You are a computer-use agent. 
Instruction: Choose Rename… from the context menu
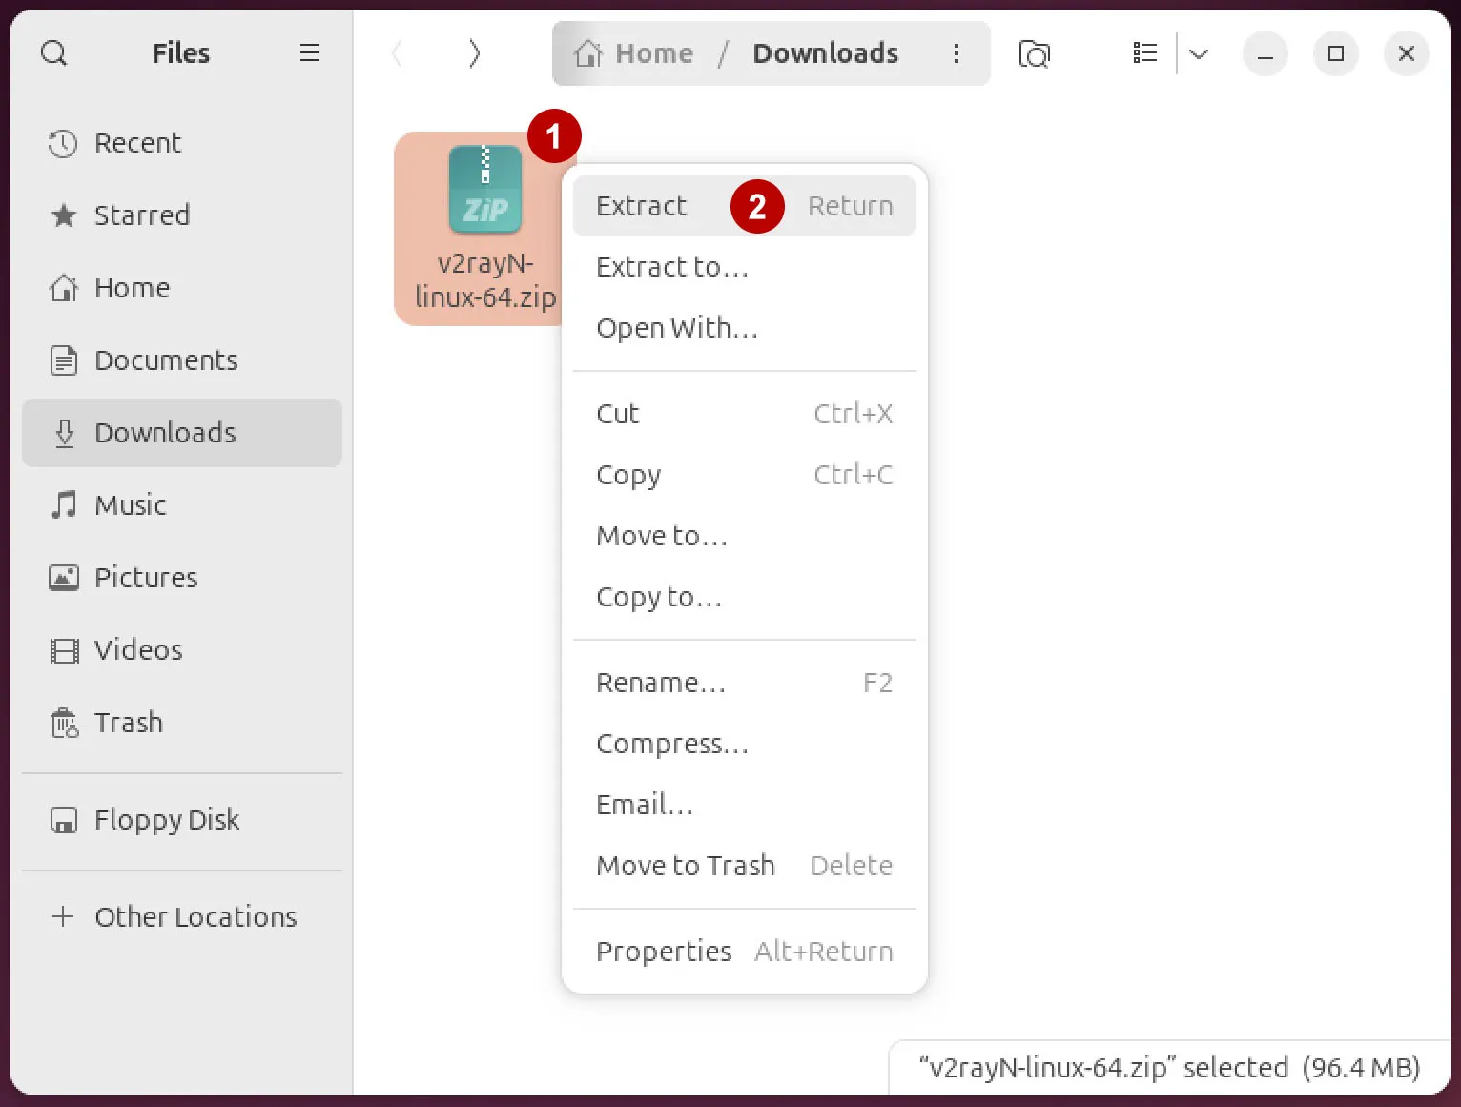(x=744, y=683)
